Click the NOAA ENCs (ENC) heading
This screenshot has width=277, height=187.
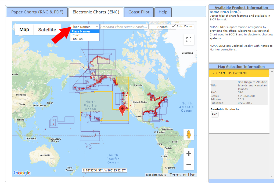(x=225, y=12)
